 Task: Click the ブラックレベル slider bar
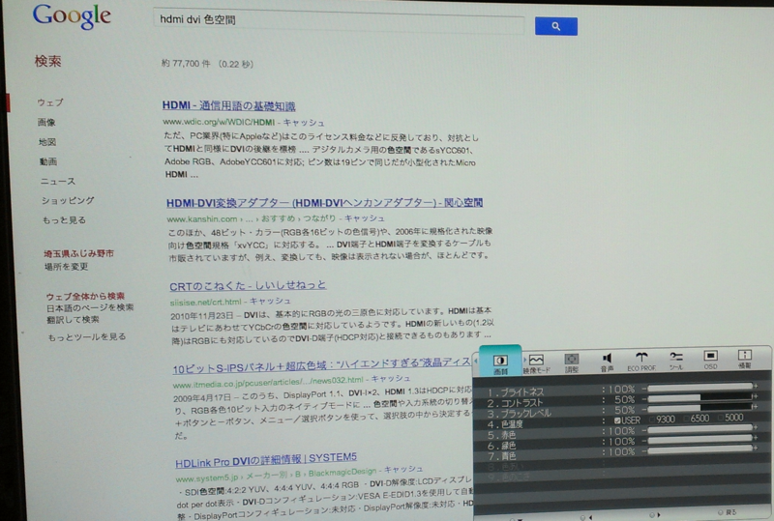[700, 408]
